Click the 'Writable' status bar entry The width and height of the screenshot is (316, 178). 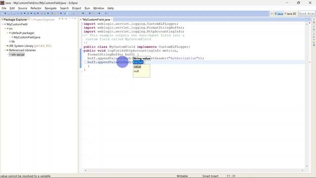pyautogui.click(x=182, y=176)
